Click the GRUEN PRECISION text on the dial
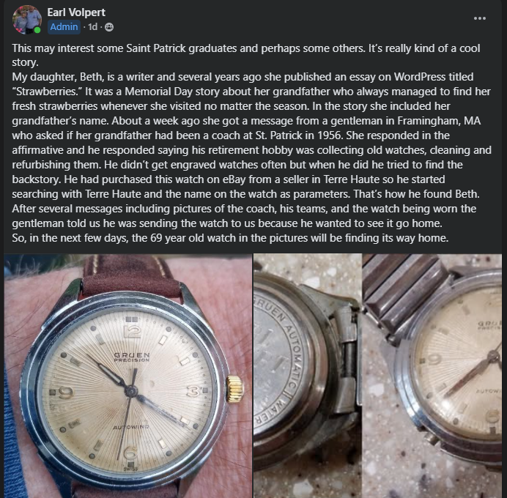507x498 pixels. click(132, 357)
